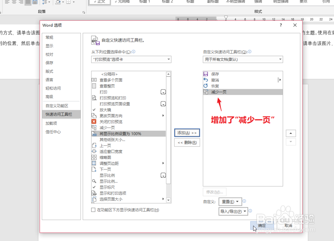Click the 添加(A) >> button
The image size is (334, 241).
pos(187,133)
